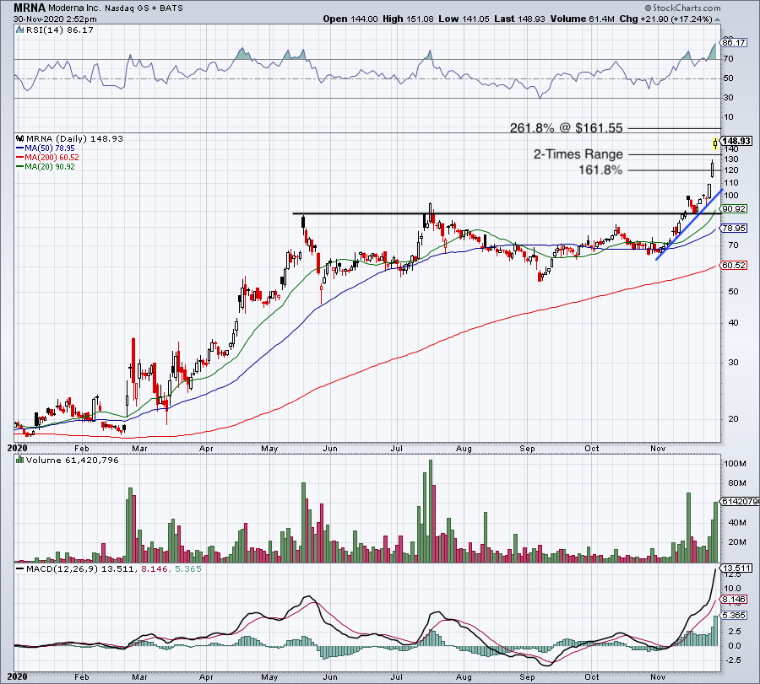Click the Last 148.93 quote value

coord(519,19)
